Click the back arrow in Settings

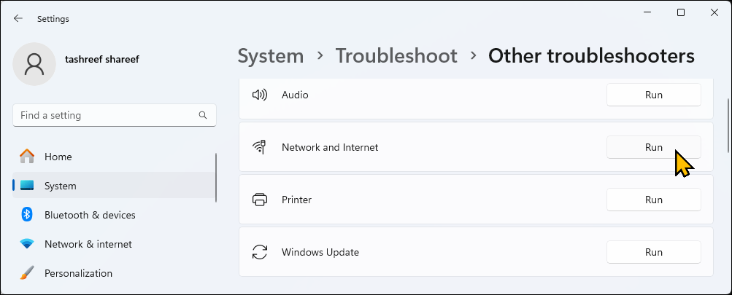pyautogui.click(x=18, y=18)
